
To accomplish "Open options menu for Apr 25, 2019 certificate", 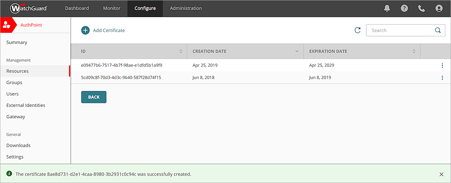I will click(442, 66).
